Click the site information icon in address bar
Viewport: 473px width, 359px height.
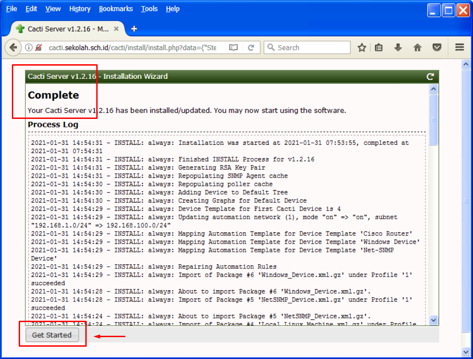tap(29, 47)
